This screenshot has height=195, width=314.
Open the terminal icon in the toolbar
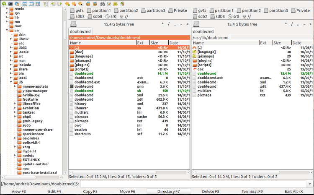[10, 3]
